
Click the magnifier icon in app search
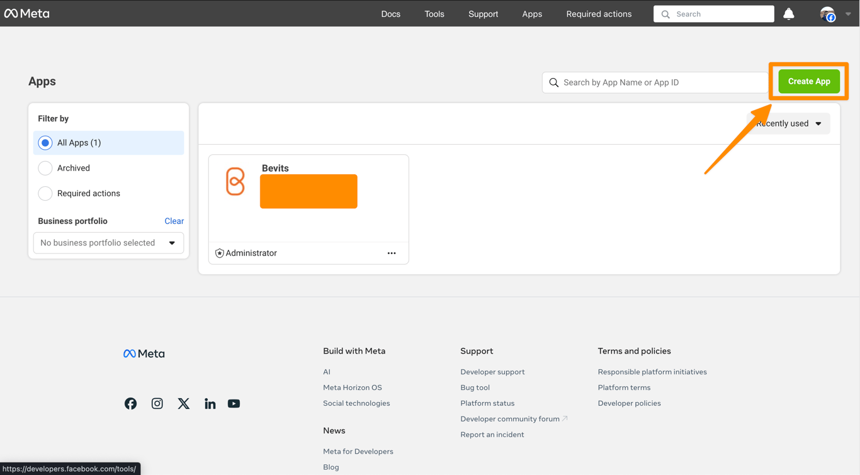[554, 82]
